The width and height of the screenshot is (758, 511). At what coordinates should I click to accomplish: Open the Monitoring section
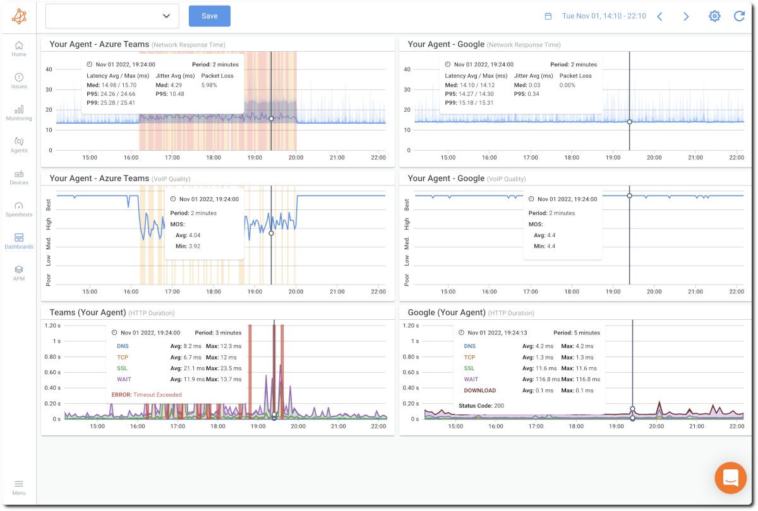[x=19, y=114]
